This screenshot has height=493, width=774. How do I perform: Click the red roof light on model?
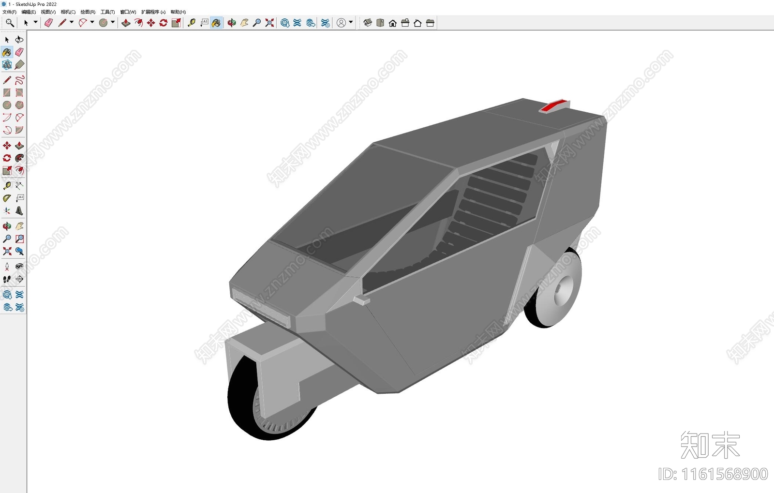pos(554,105)
